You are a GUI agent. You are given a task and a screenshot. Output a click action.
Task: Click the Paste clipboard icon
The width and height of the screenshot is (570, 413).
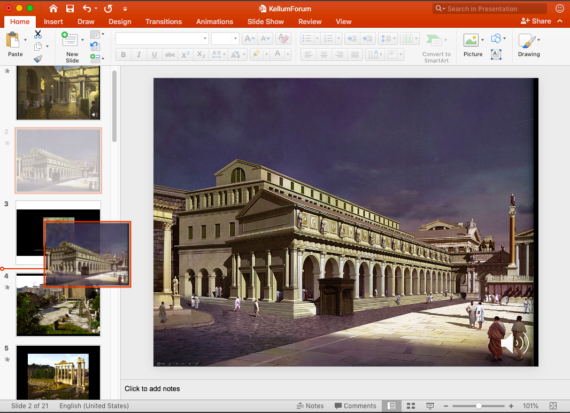click(x=13, y=39)
